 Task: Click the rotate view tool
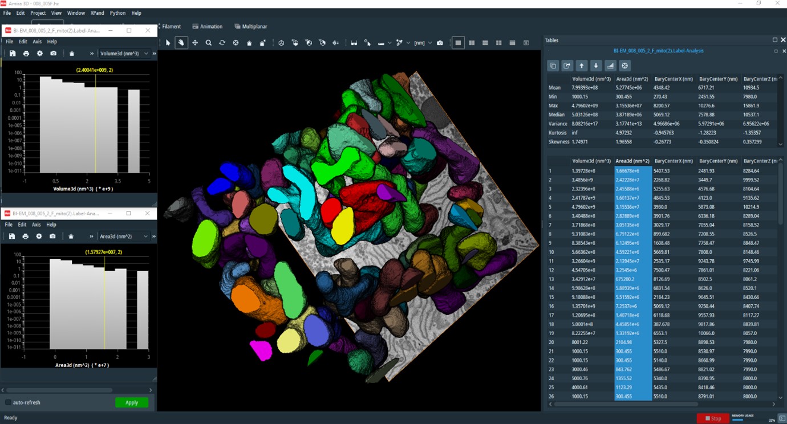coord(222,43)
